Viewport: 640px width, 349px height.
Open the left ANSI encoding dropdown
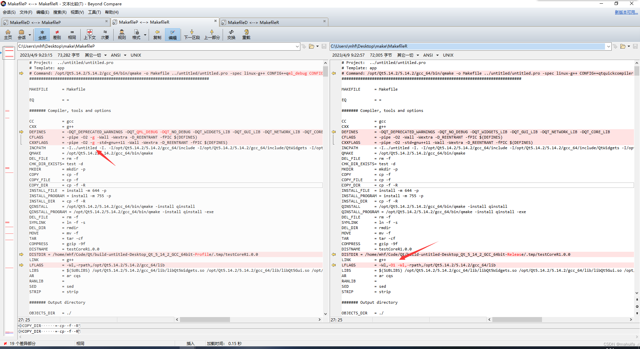click(119, 55)
